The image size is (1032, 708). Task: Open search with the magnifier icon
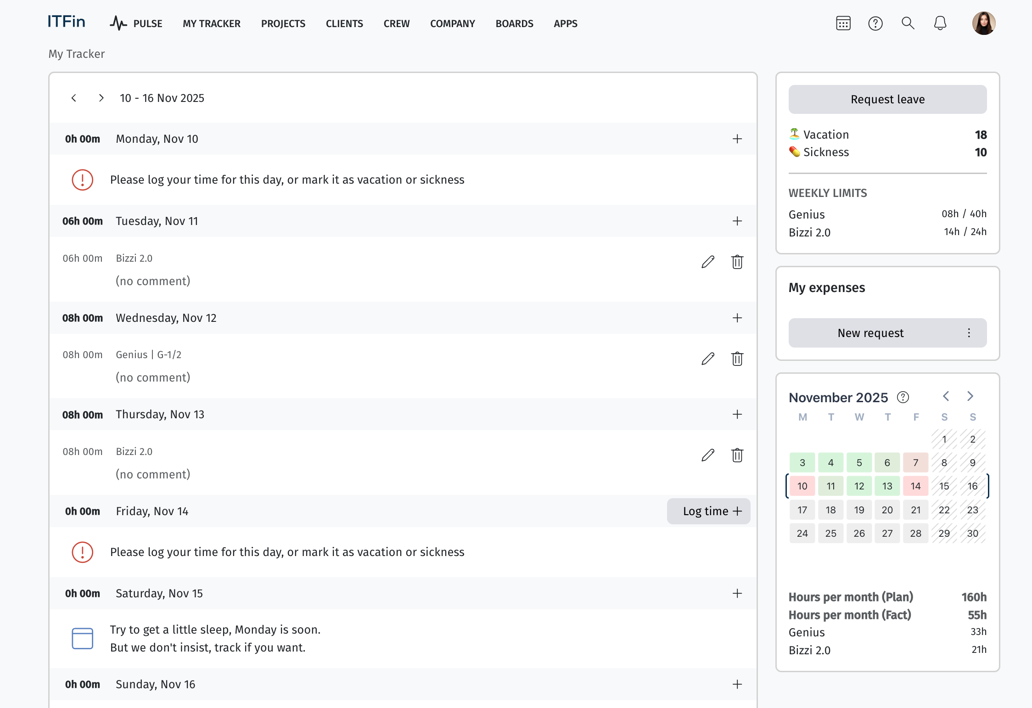pos(908,23)
